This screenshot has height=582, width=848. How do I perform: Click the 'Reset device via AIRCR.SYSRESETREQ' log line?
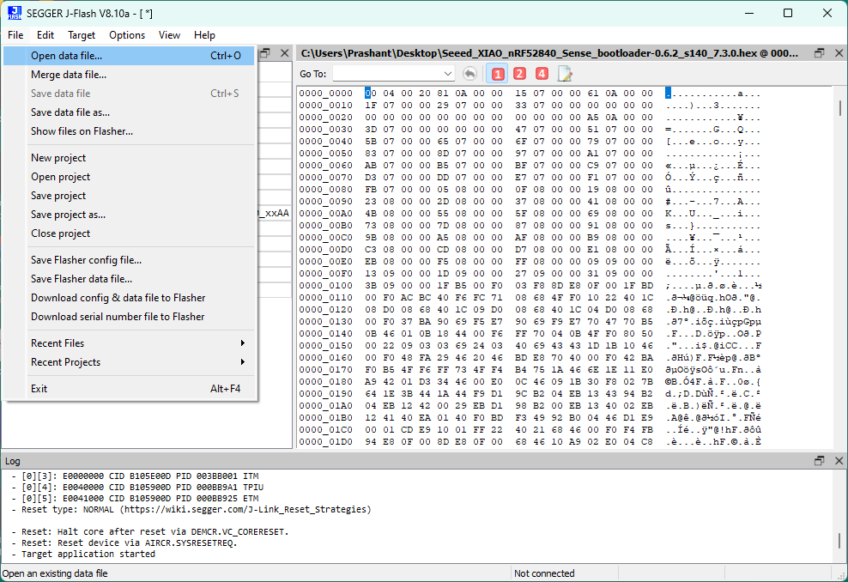[125, 543]
